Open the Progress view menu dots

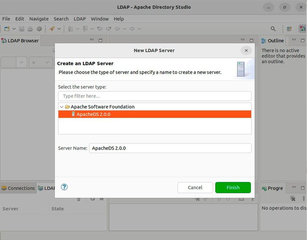point(304,198)
